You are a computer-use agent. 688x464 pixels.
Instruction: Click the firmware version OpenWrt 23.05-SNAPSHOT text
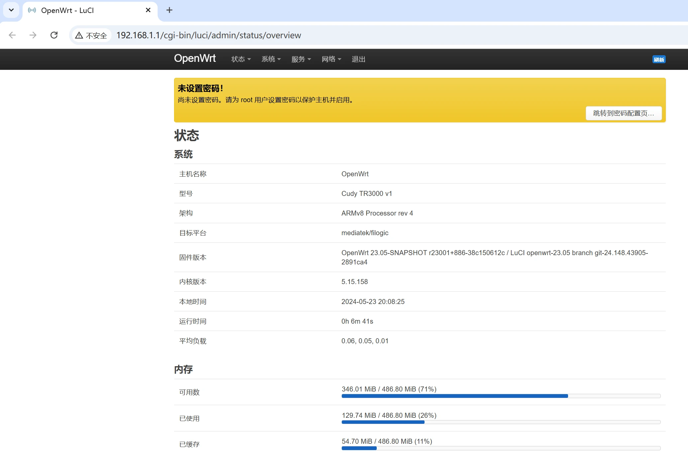click(495, 257)
